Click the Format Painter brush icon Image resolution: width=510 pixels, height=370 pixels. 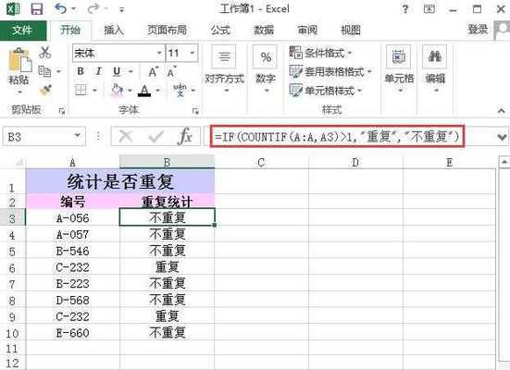point(45,90)
